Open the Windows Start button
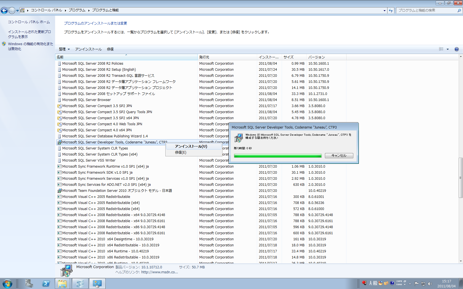 [x=7, y=283]
